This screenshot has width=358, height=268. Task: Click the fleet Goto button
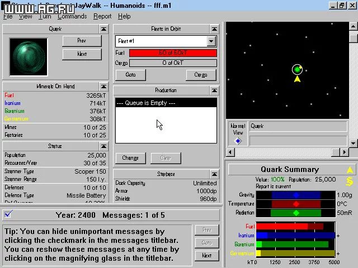(130, 75)
